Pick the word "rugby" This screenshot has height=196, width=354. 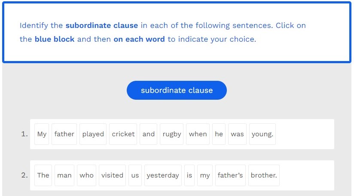(x=172, y=134)
